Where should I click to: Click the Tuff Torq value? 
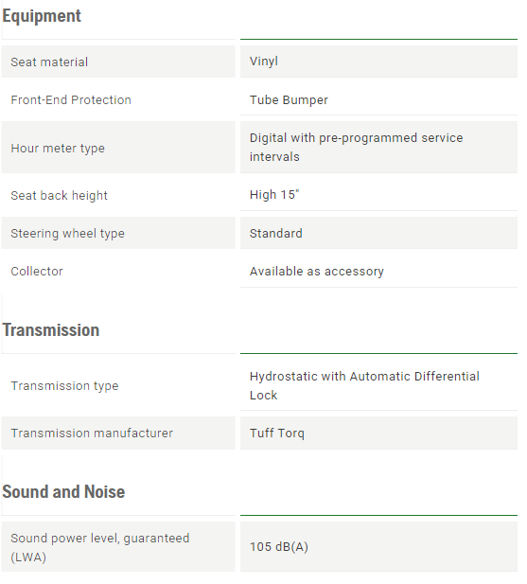pos(277,434)
